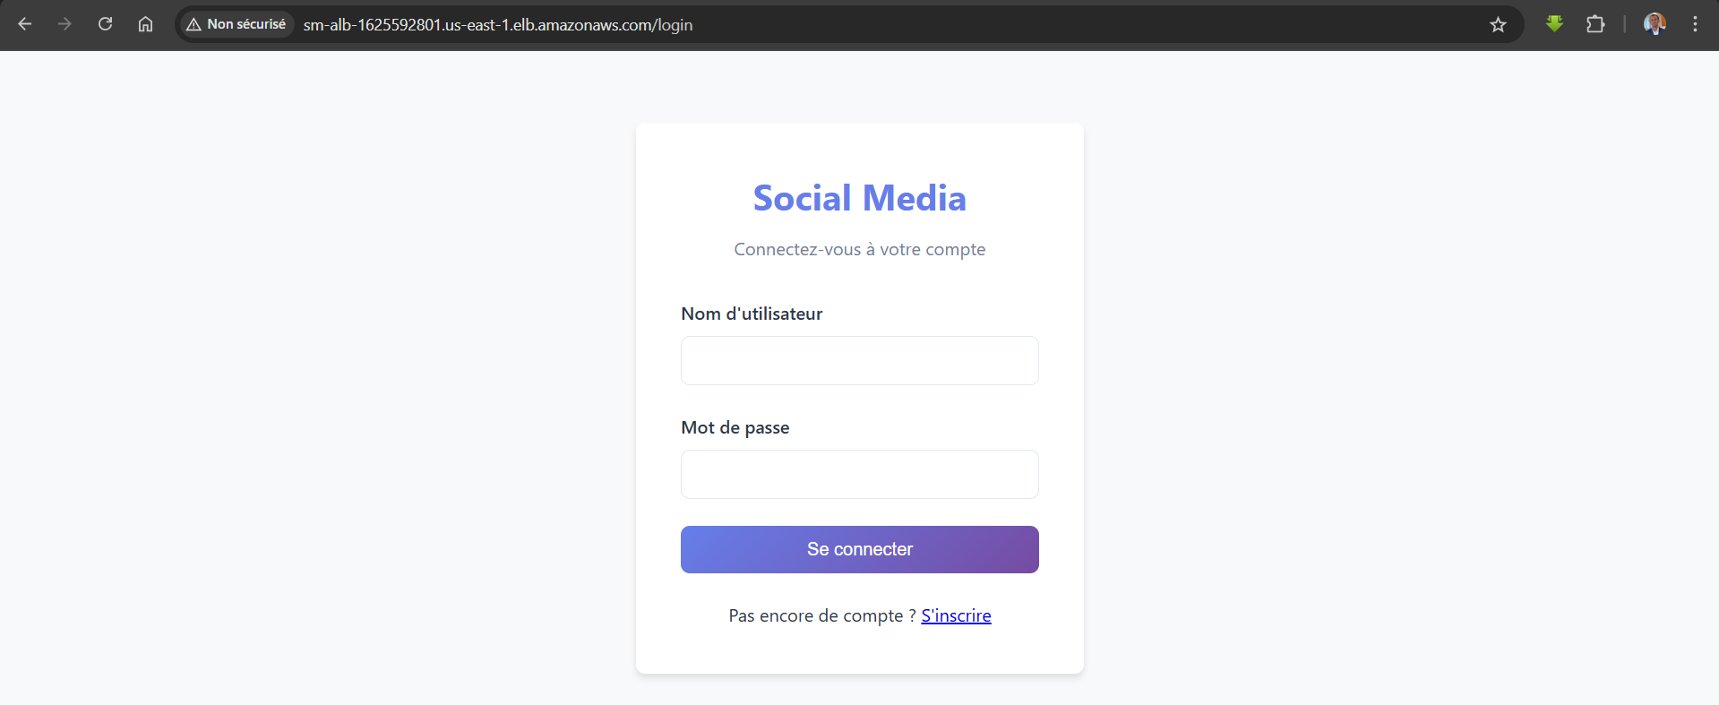Click the 'Social Media' heading

point(860,198)
